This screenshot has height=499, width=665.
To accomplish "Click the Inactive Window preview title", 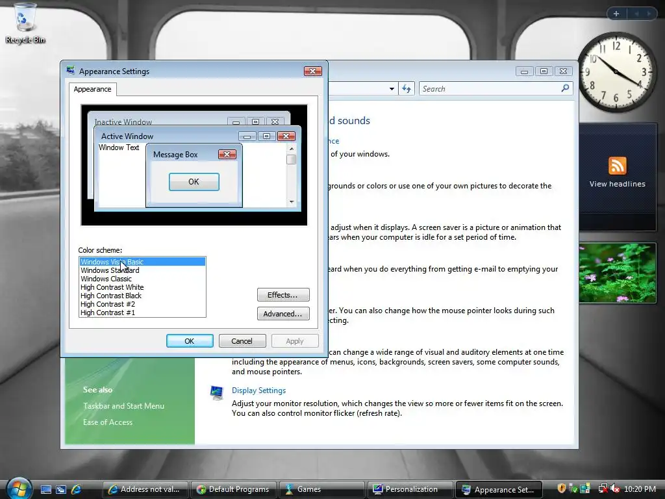I will (123, 122).
